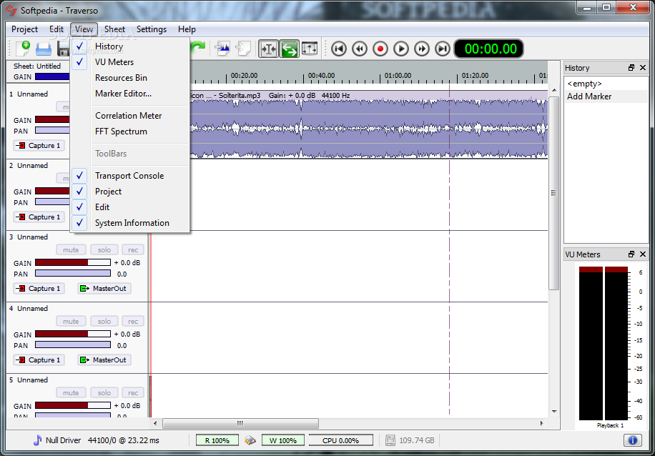Toggle the Snap toolbar button
The width and height of the screenshot is (655, 456).
[x=268, y=49]
